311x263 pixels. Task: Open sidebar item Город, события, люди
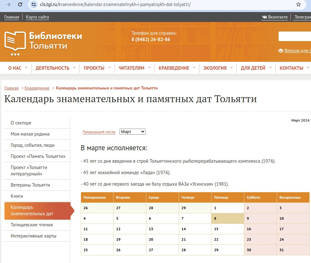37,145
